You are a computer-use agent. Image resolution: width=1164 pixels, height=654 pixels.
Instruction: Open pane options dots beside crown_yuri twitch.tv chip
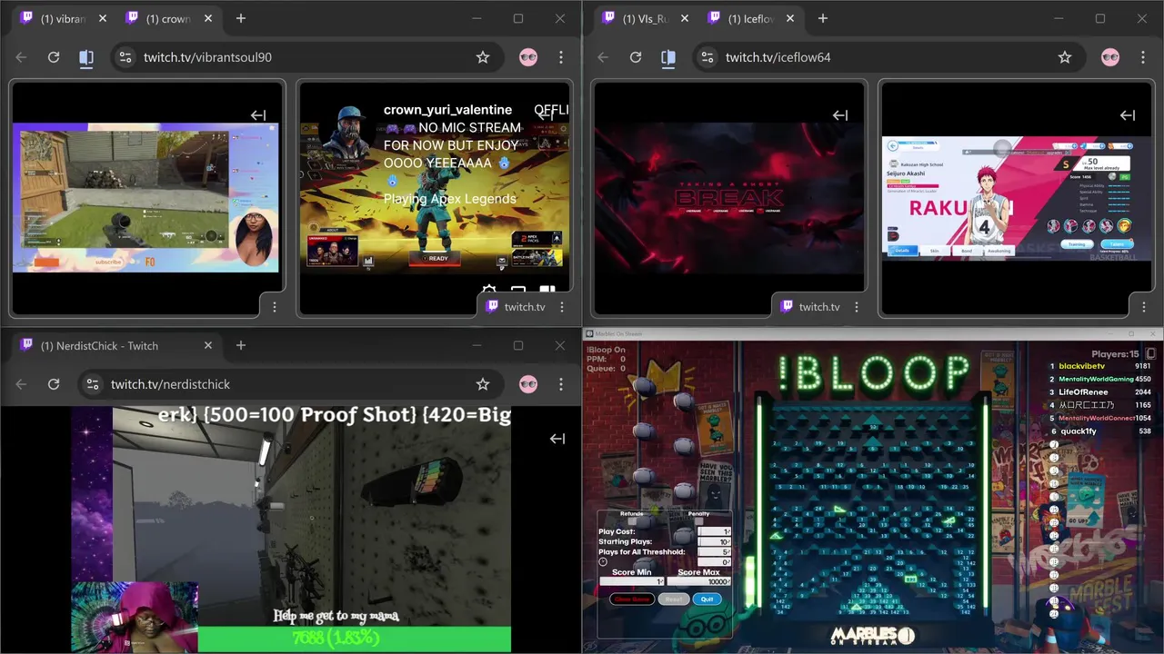click(x=562, y=307)
